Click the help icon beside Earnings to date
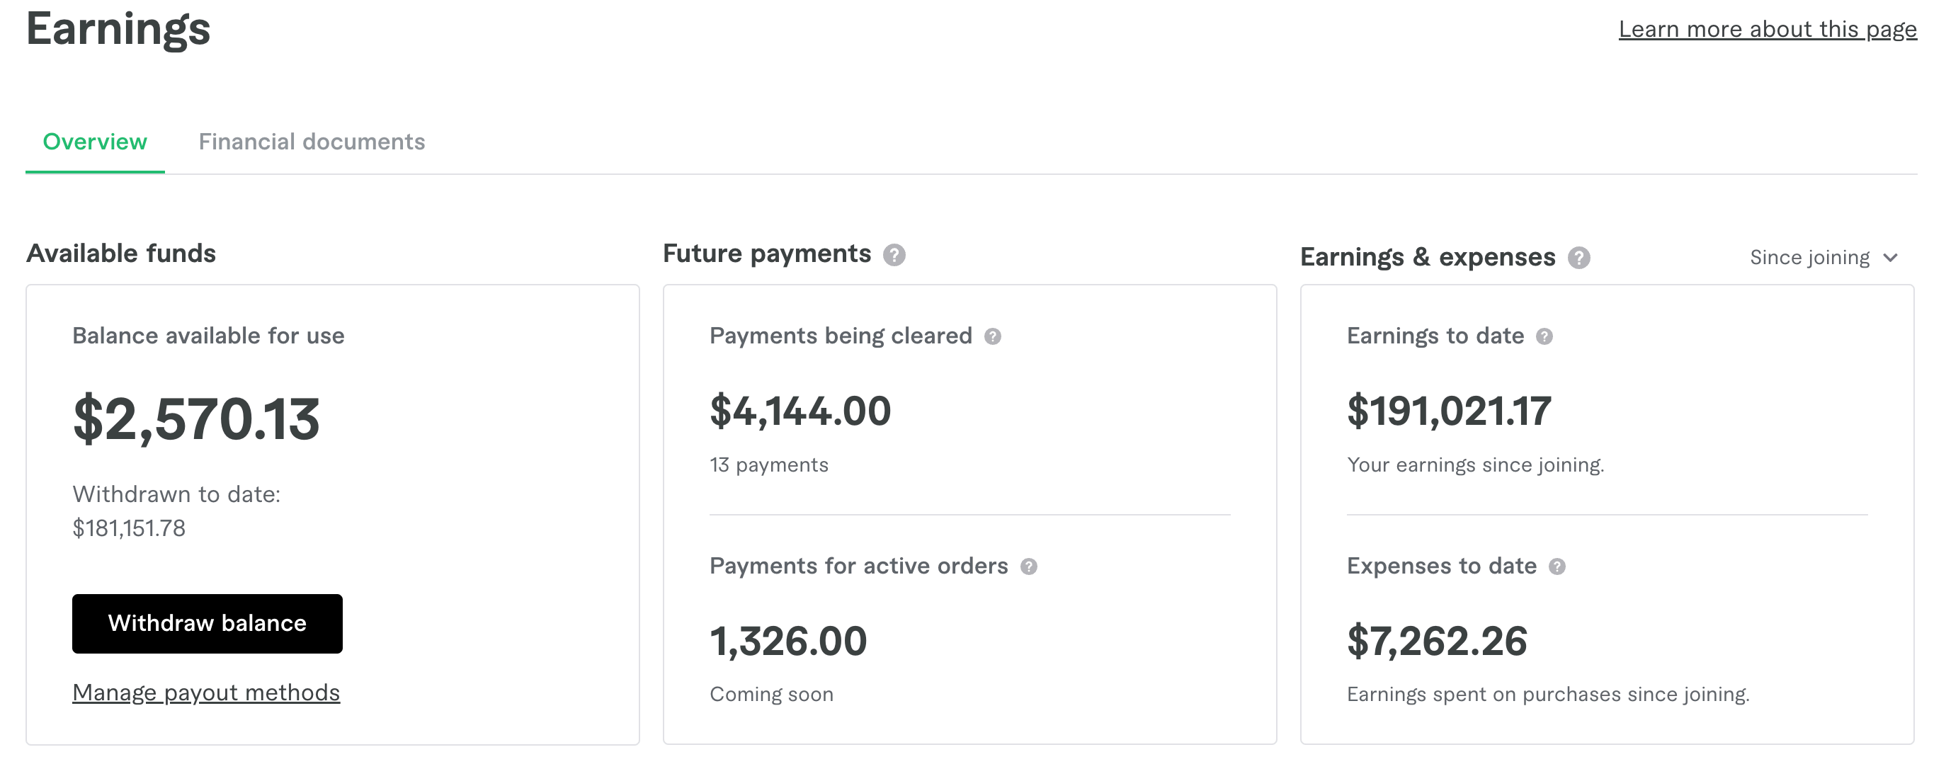This screenshot has width=1946, height=769. point(1545,337)
